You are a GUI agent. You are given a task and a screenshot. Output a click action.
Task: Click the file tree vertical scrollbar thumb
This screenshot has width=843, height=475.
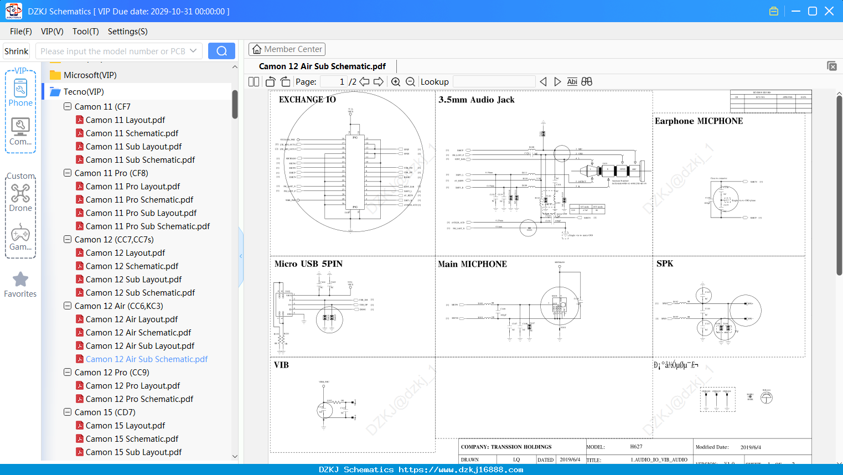235,104
